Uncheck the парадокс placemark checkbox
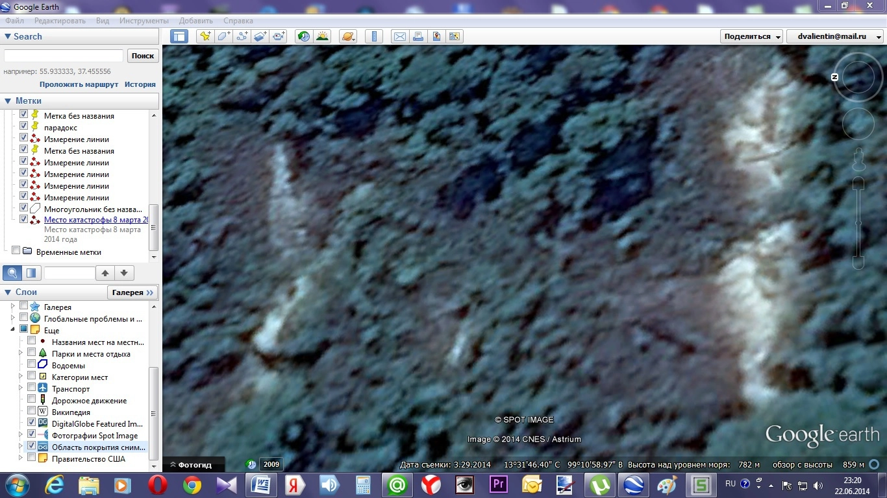The height and width of the screenshot is (498, 887). [24, 126]
